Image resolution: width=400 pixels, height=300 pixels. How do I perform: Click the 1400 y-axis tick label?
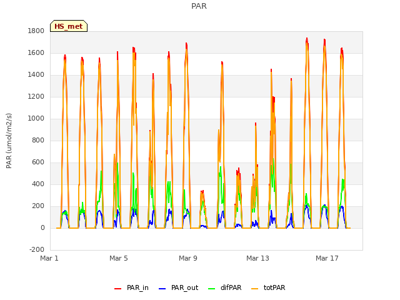click(36, 75)
